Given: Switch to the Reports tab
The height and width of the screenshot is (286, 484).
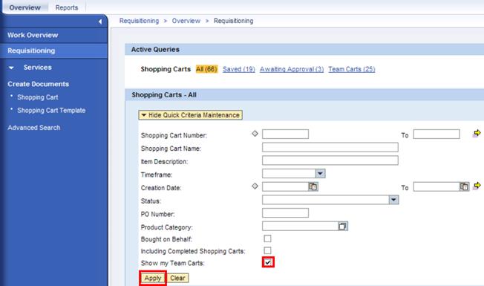Looking at the screenshot, I should 67,7.
